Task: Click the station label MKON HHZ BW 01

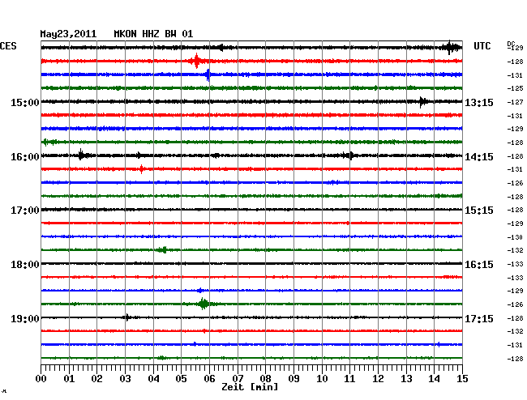Action: (153, 34)
